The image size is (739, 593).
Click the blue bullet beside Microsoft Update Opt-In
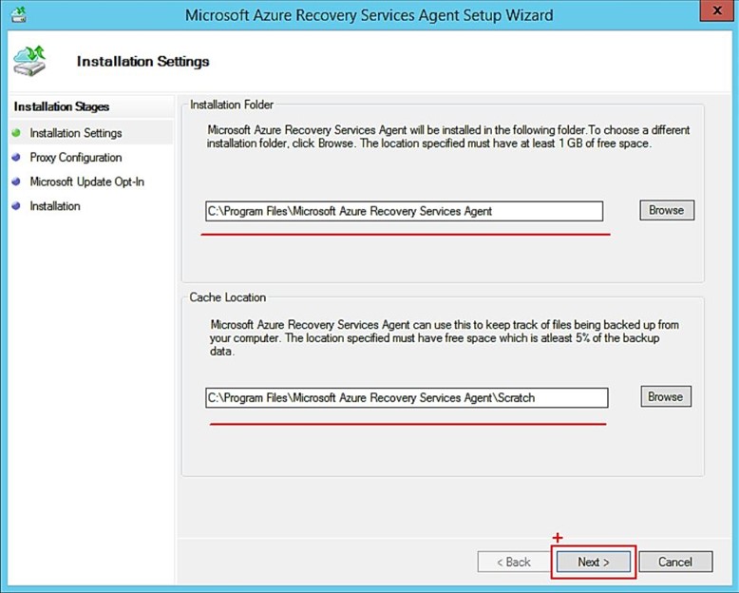click(x=16, y=182)
